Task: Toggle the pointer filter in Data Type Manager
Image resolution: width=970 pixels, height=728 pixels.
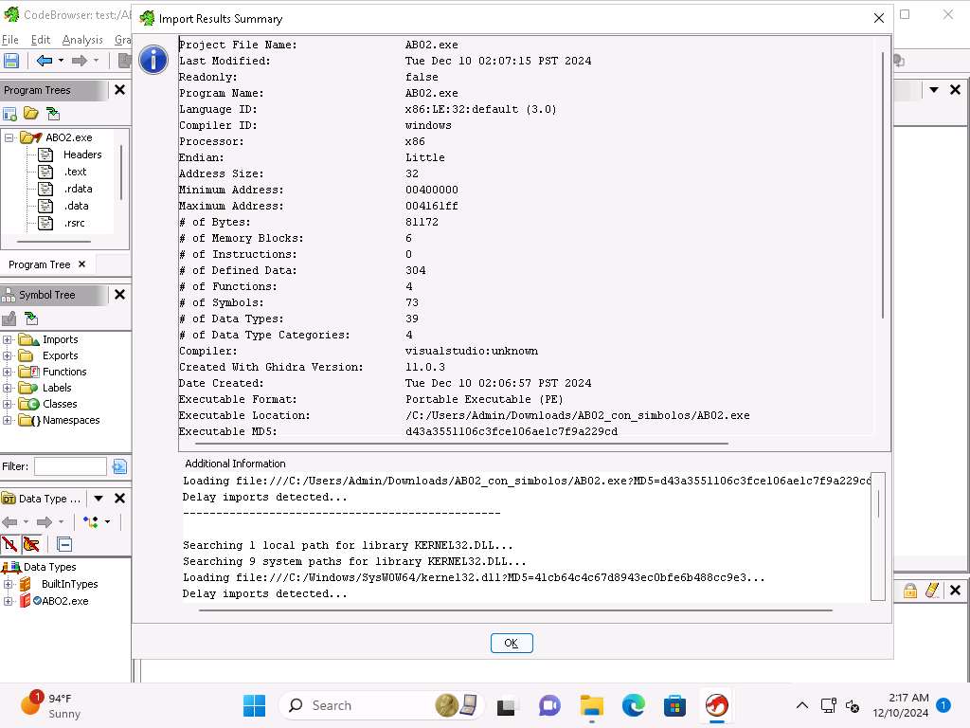Action: 31,544
